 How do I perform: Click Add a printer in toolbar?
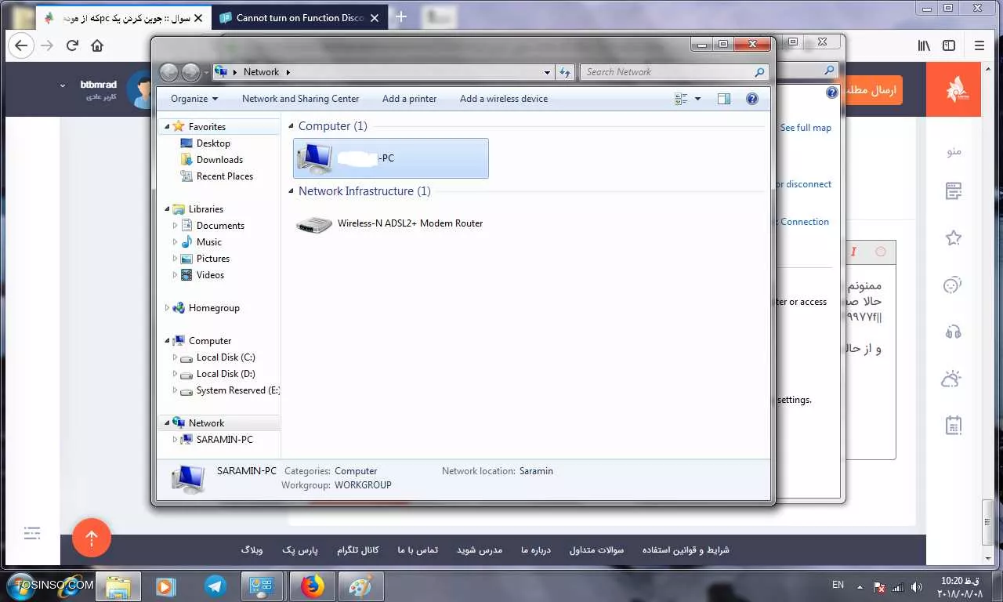tap(409, 99)
